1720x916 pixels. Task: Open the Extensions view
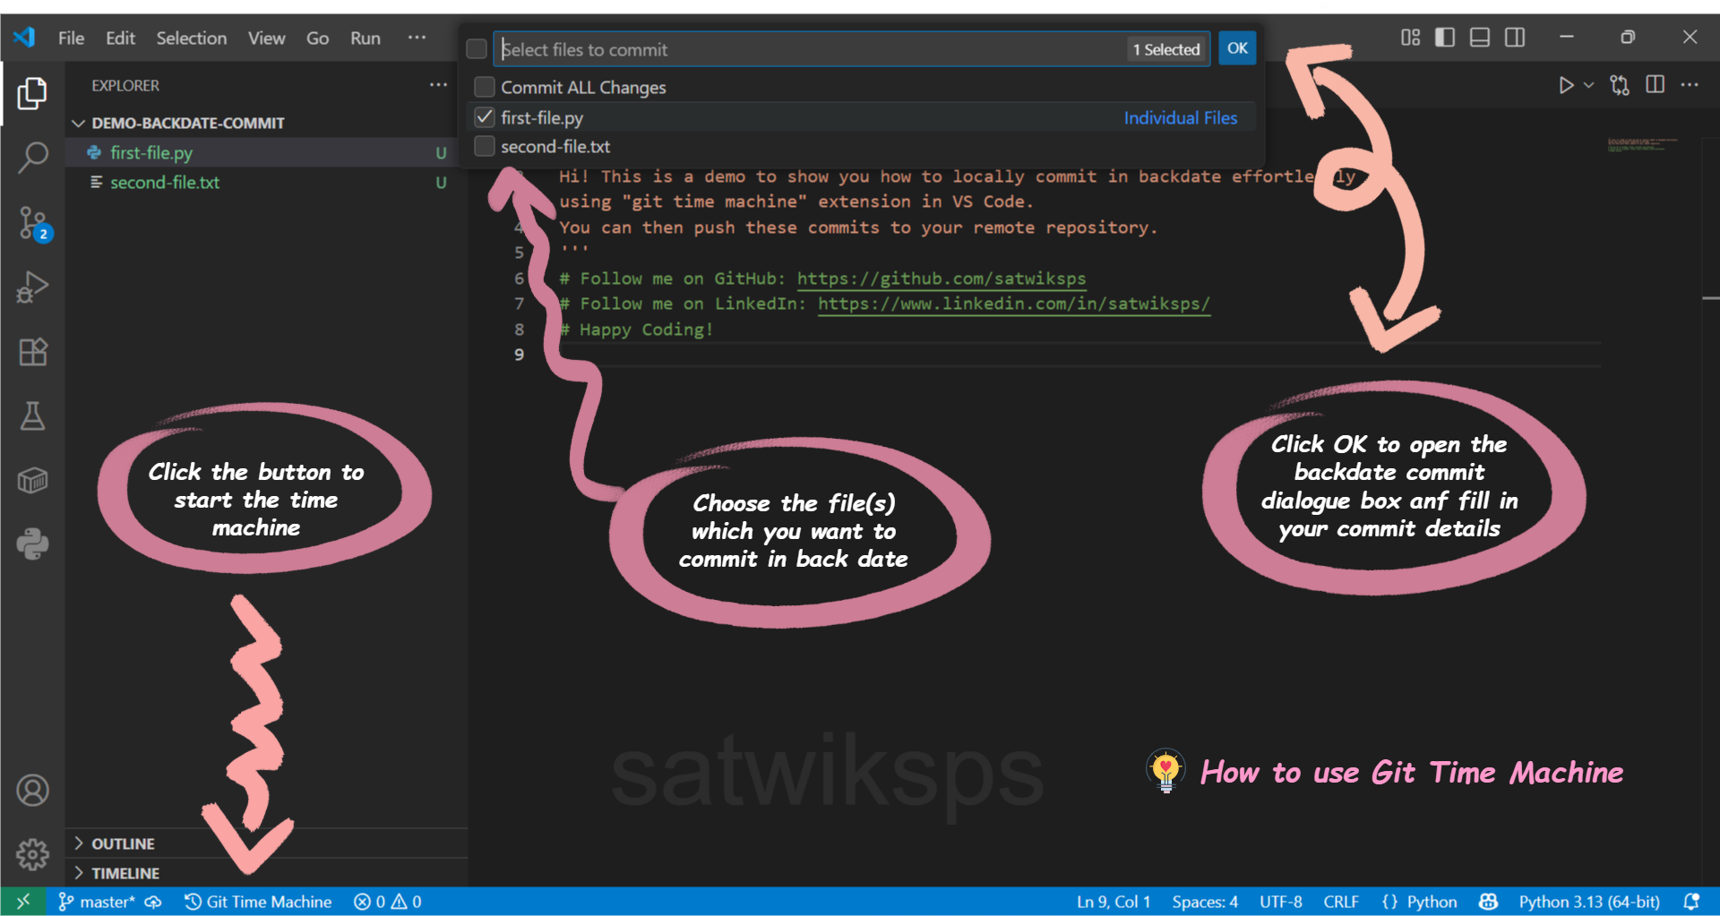point(32,352)
